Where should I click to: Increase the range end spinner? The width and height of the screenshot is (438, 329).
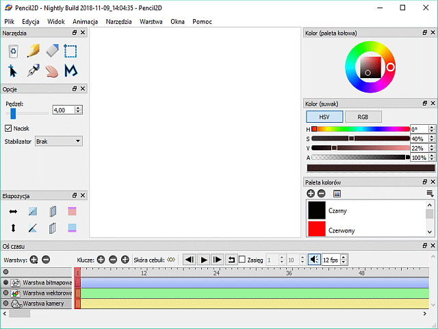click(302, 257)
